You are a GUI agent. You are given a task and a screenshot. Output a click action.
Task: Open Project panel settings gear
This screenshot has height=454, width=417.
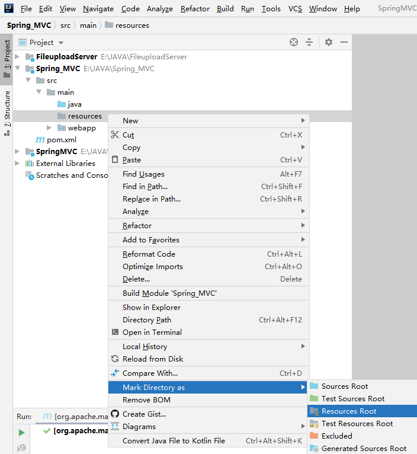click(329, 42)
